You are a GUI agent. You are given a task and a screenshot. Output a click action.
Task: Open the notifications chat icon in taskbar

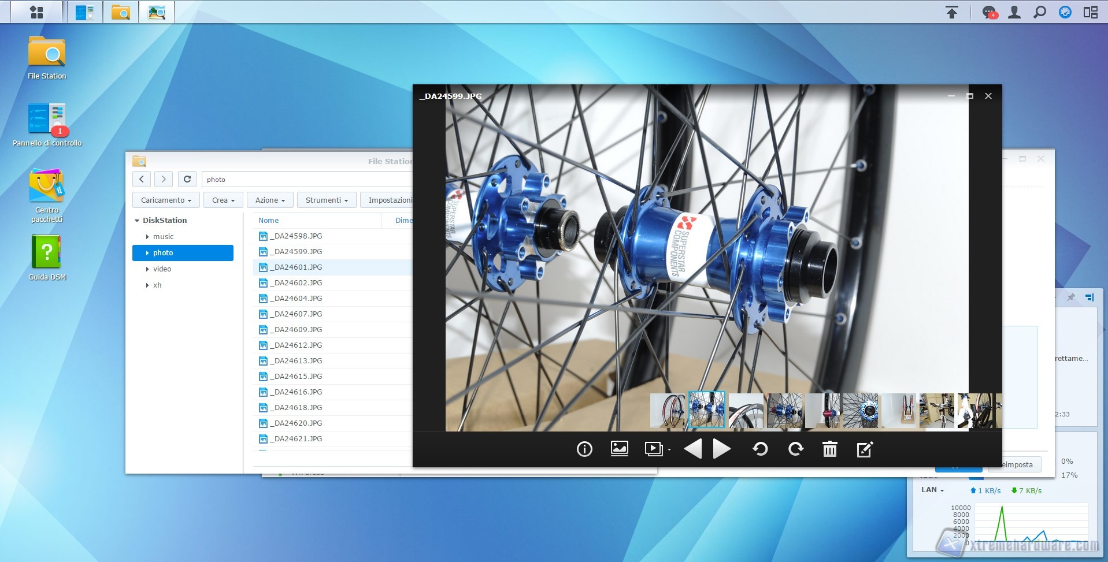point(989,12)
